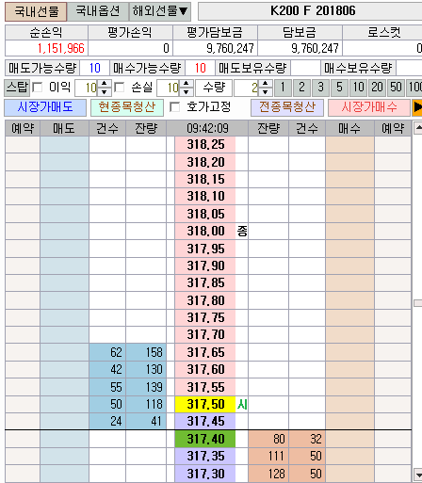This screenshot has width=422, height=483.
Task: Click the orange play arrow beside 시장가매수
Action: [x=417, y=107]
